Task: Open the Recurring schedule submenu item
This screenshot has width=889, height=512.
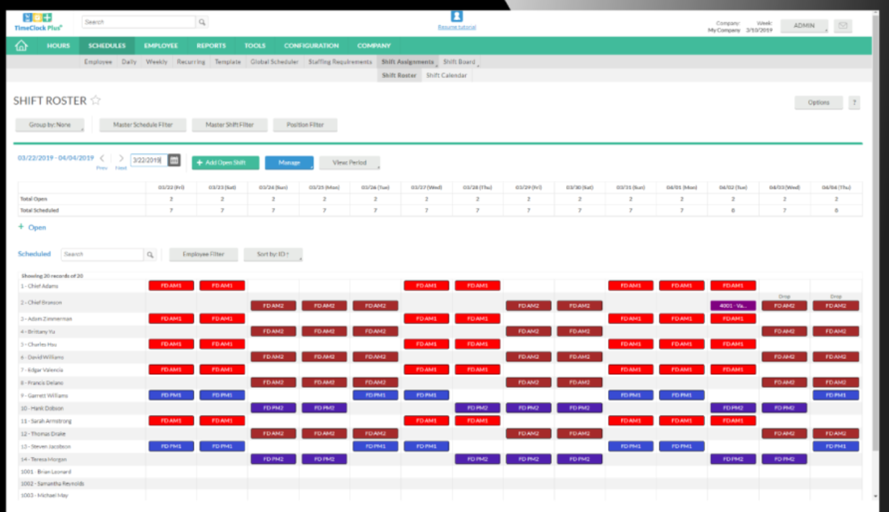Action: [x=191, y=62]
